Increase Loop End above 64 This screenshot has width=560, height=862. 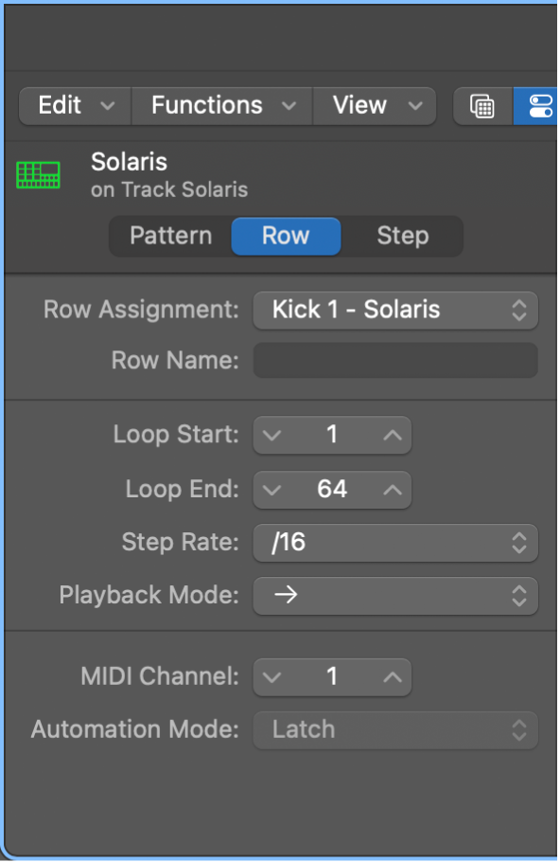click(x=391, y=490)
